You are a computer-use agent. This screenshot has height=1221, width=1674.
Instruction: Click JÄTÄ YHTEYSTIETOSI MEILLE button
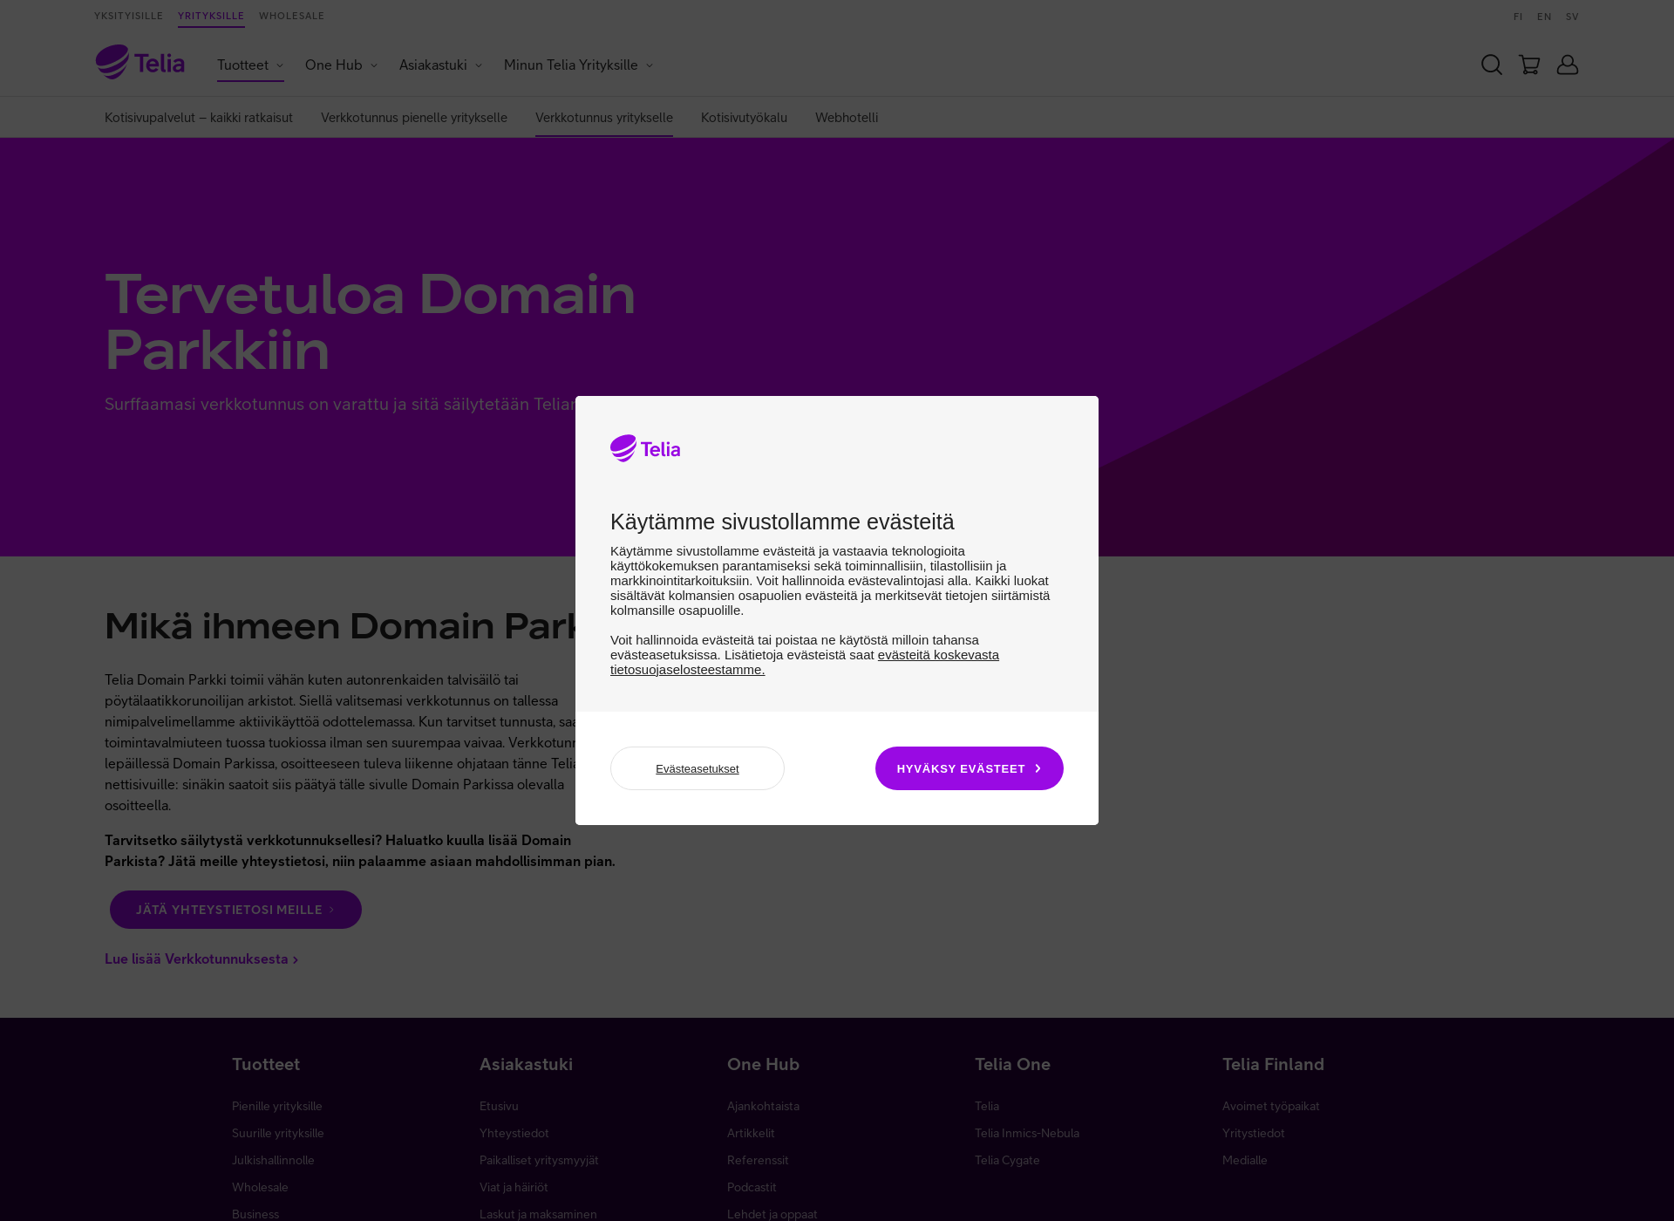coord(235,908)
